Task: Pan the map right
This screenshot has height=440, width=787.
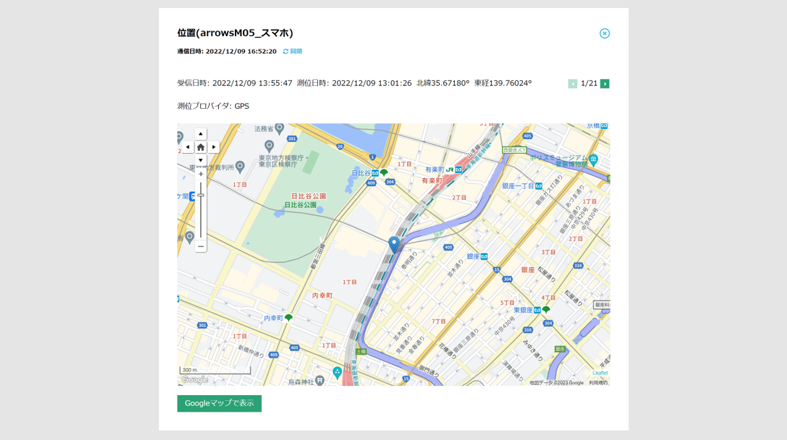Action: tap(213, 147)
